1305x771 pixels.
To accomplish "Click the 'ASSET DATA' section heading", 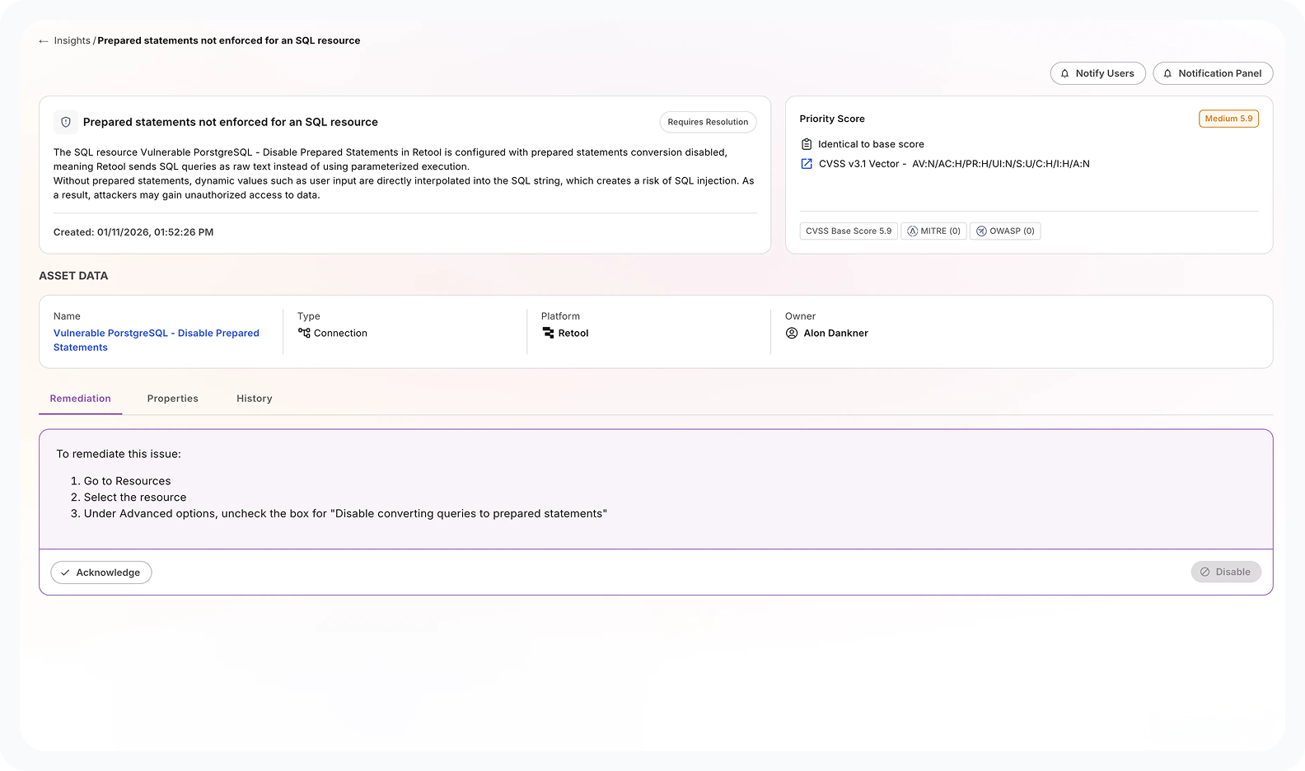I will [73, 276].
